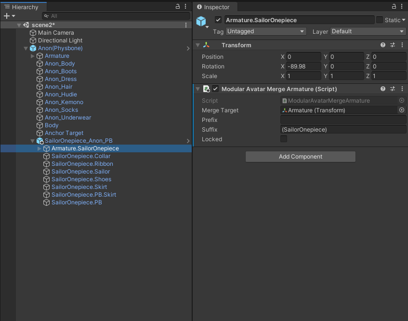Click the Merge Target object picker circle
408x321 pixels.
click(x=402, y=110)
